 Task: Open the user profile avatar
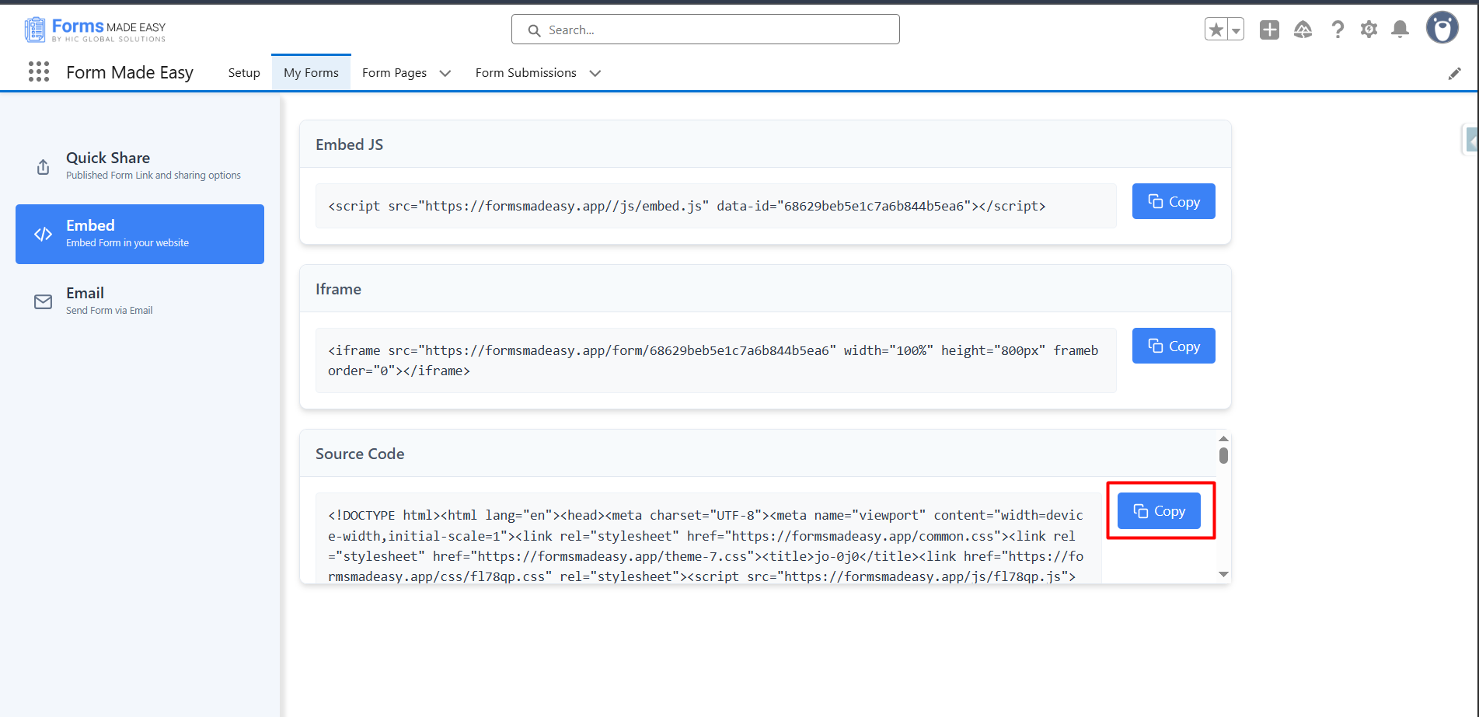point(1442,28)
